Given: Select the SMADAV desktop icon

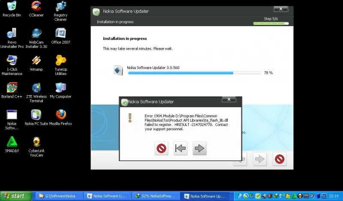Looking at the screenshot, I should pyautogui.click(x=12, y=144).
